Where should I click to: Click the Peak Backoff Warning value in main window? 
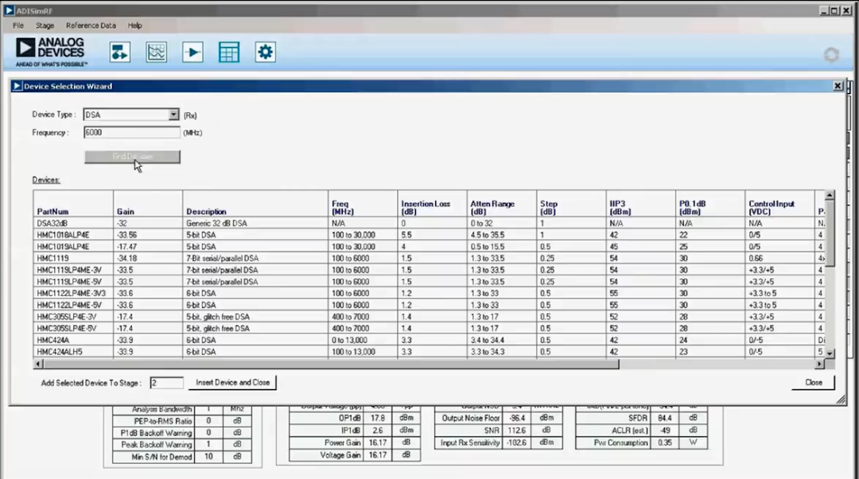click(x=208, y=445)
